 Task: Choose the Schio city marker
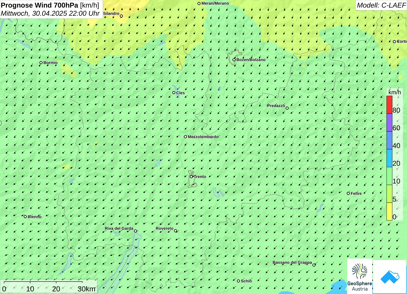[238, 281]
